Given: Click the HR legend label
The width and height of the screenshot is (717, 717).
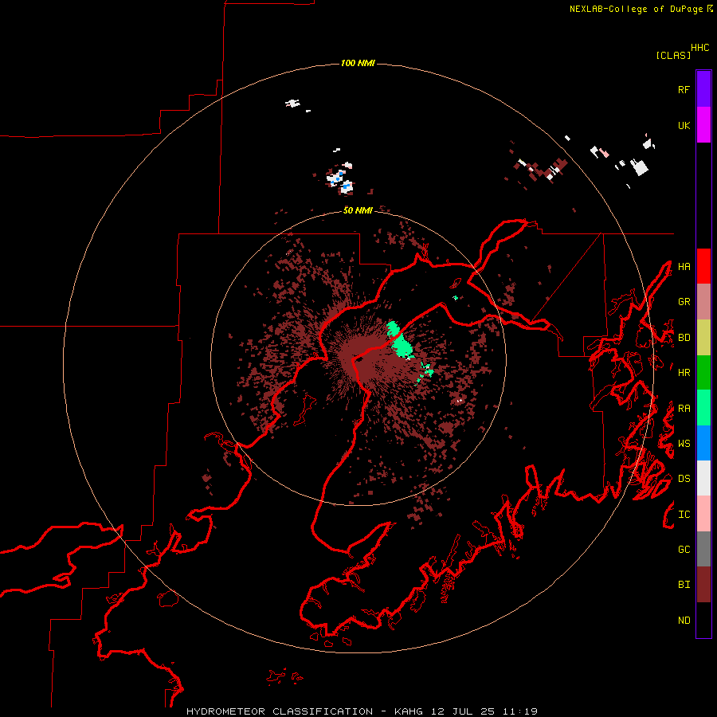Looking at the screenshot, I should coord(684,373).
